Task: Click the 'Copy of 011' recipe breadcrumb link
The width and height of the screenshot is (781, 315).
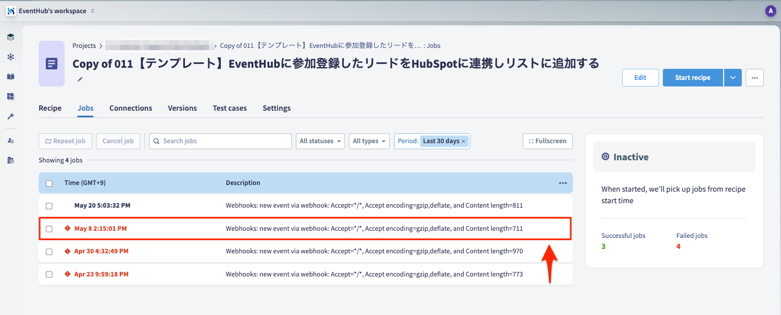Action: 330,46
